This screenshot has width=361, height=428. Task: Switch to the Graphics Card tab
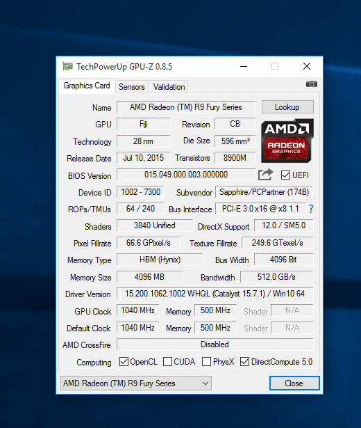pyautogui.click(x=87, y=86)
